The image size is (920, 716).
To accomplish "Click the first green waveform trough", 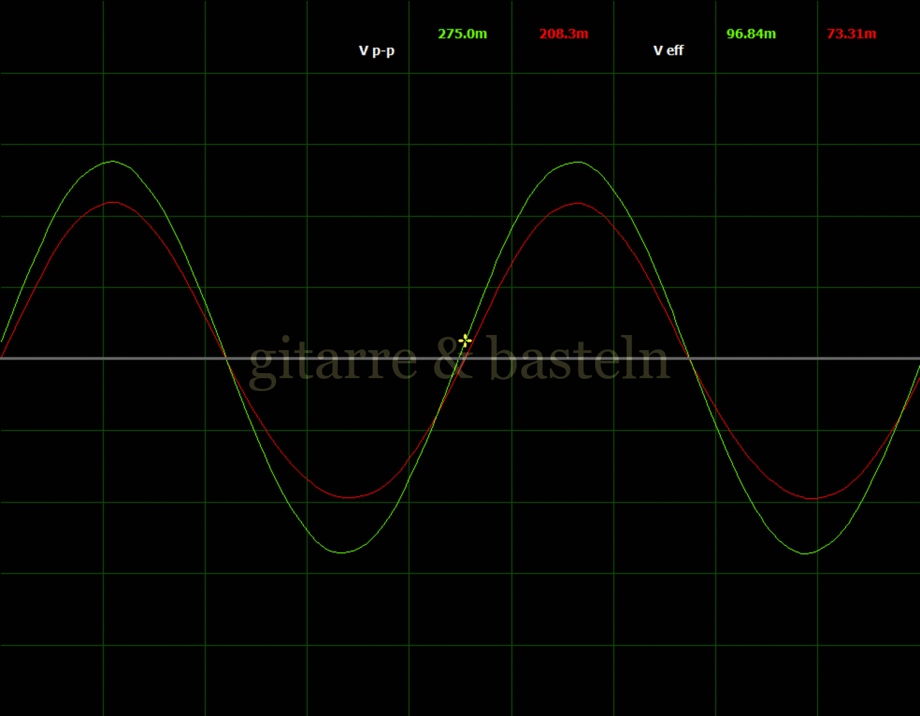I will (344, 552).
